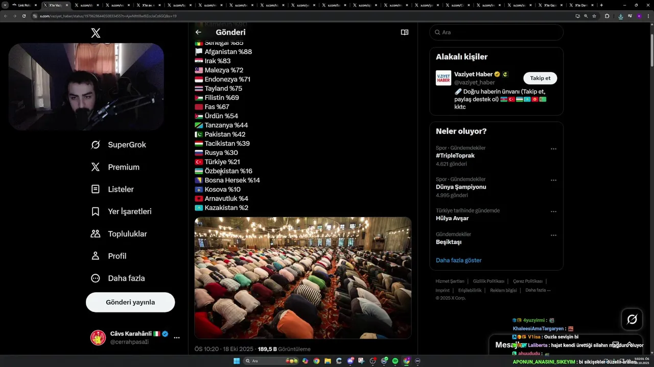
Task: Open the floating Grok button
Action: tap(632, 320)
